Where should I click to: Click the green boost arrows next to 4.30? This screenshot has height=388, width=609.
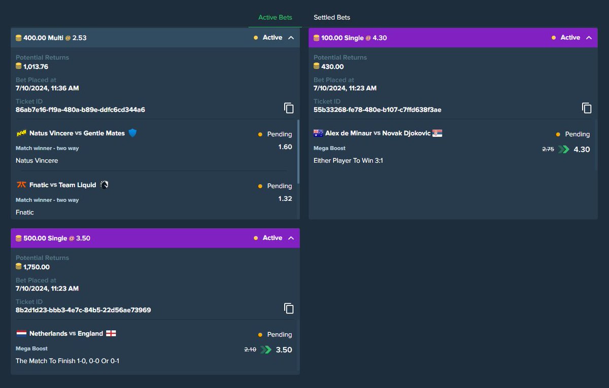click(564, 149)
